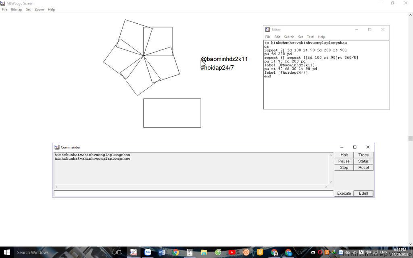This screenshot has height=258, width=413.
Task: Open the Zoom menu in MSWLogo Screen
Action: point(39,9)
